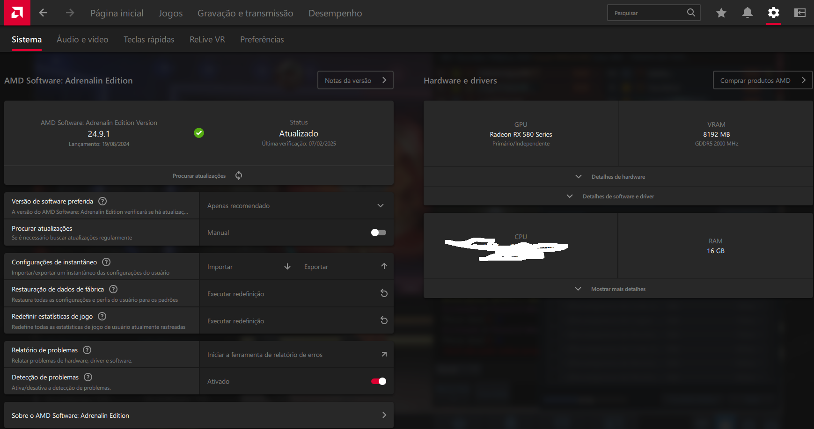The height and width of the screenshot is (429, 814).
Task: Open help icon for Detecção de problemas
Action: [88, 377]
